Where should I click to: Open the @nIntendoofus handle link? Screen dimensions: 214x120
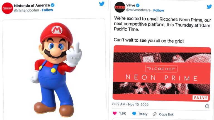(x=26, y=10)
